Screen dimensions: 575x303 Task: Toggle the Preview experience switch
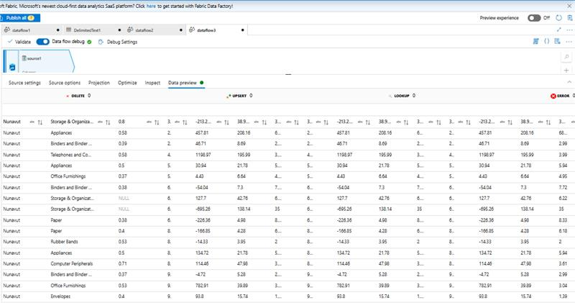coord(534,17)
